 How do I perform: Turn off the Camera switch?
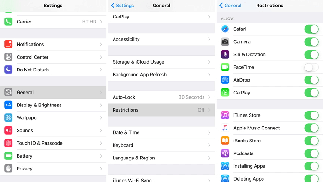311,42
